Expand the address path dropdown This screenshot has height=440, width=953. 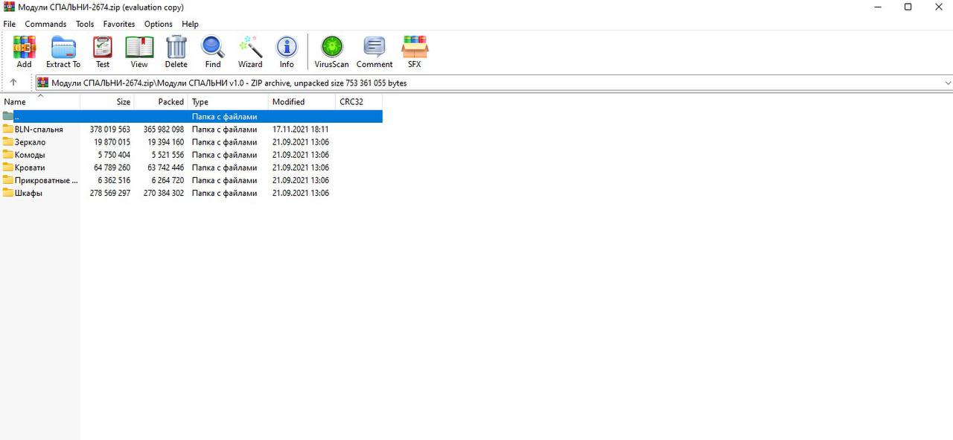947,83
